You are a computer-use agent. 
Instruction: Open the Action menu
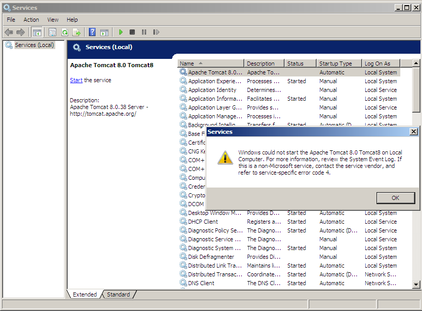(31, 20)
